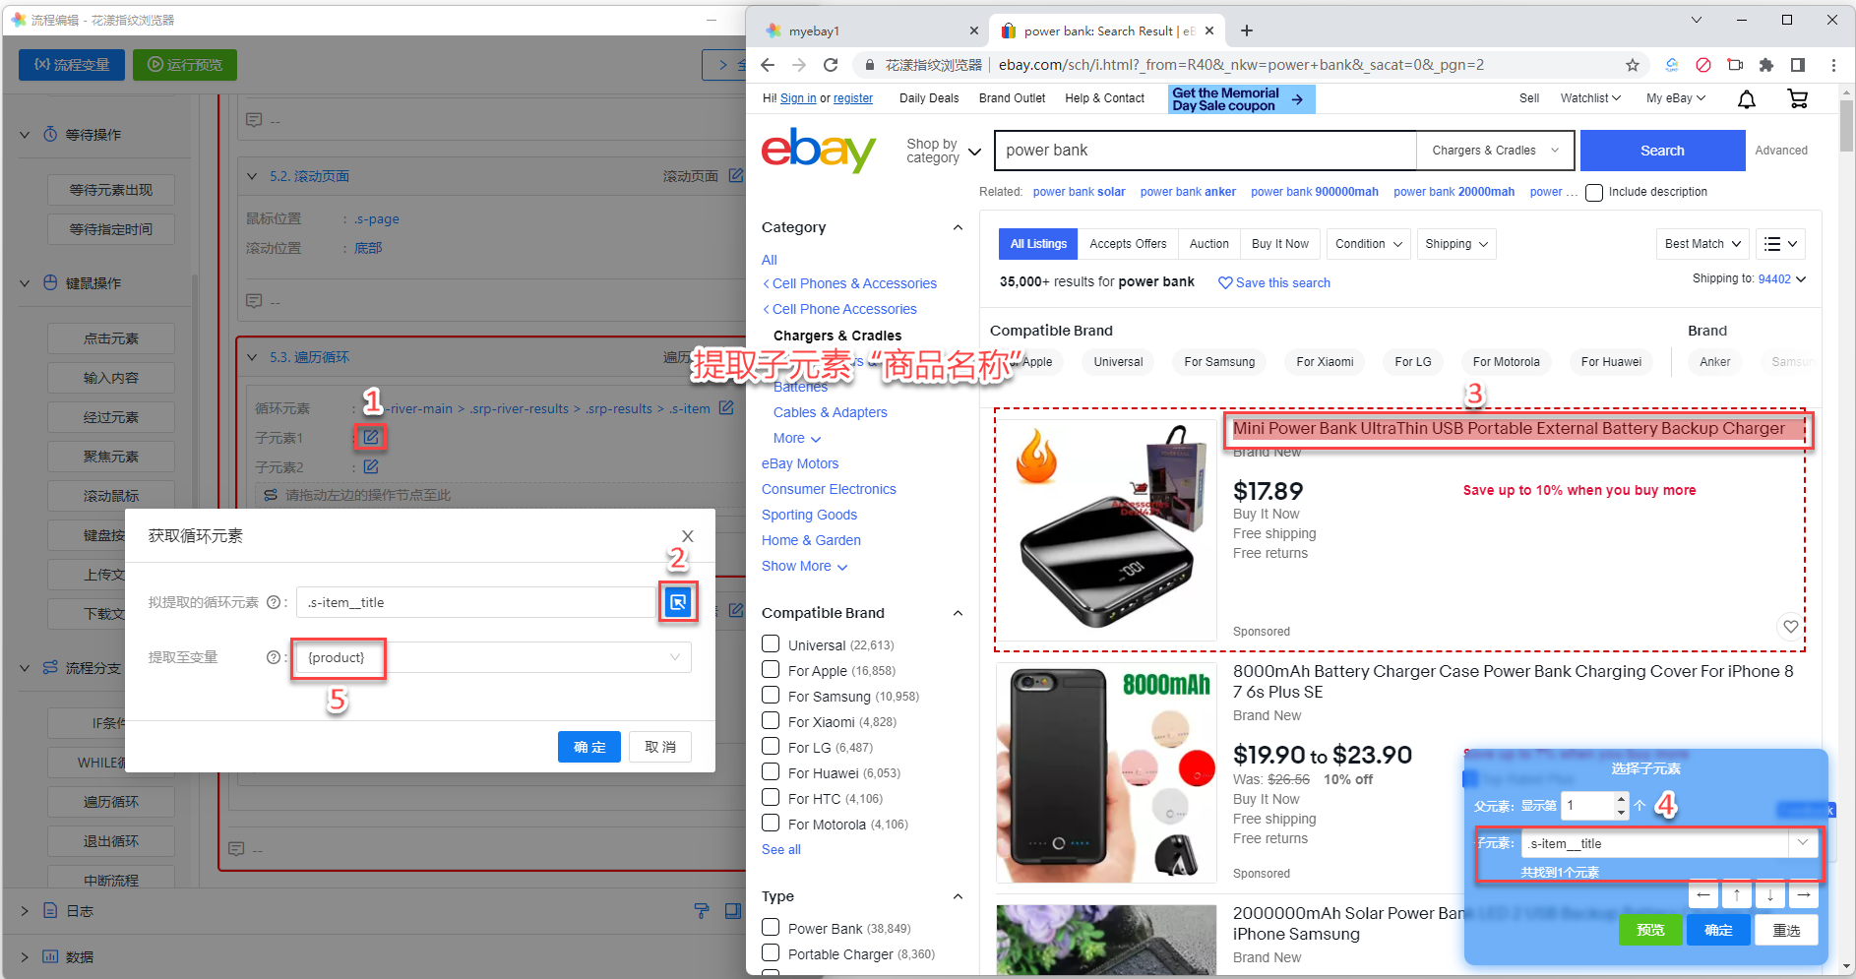
Task: Open the My eBay menu
Action: 1676,98
